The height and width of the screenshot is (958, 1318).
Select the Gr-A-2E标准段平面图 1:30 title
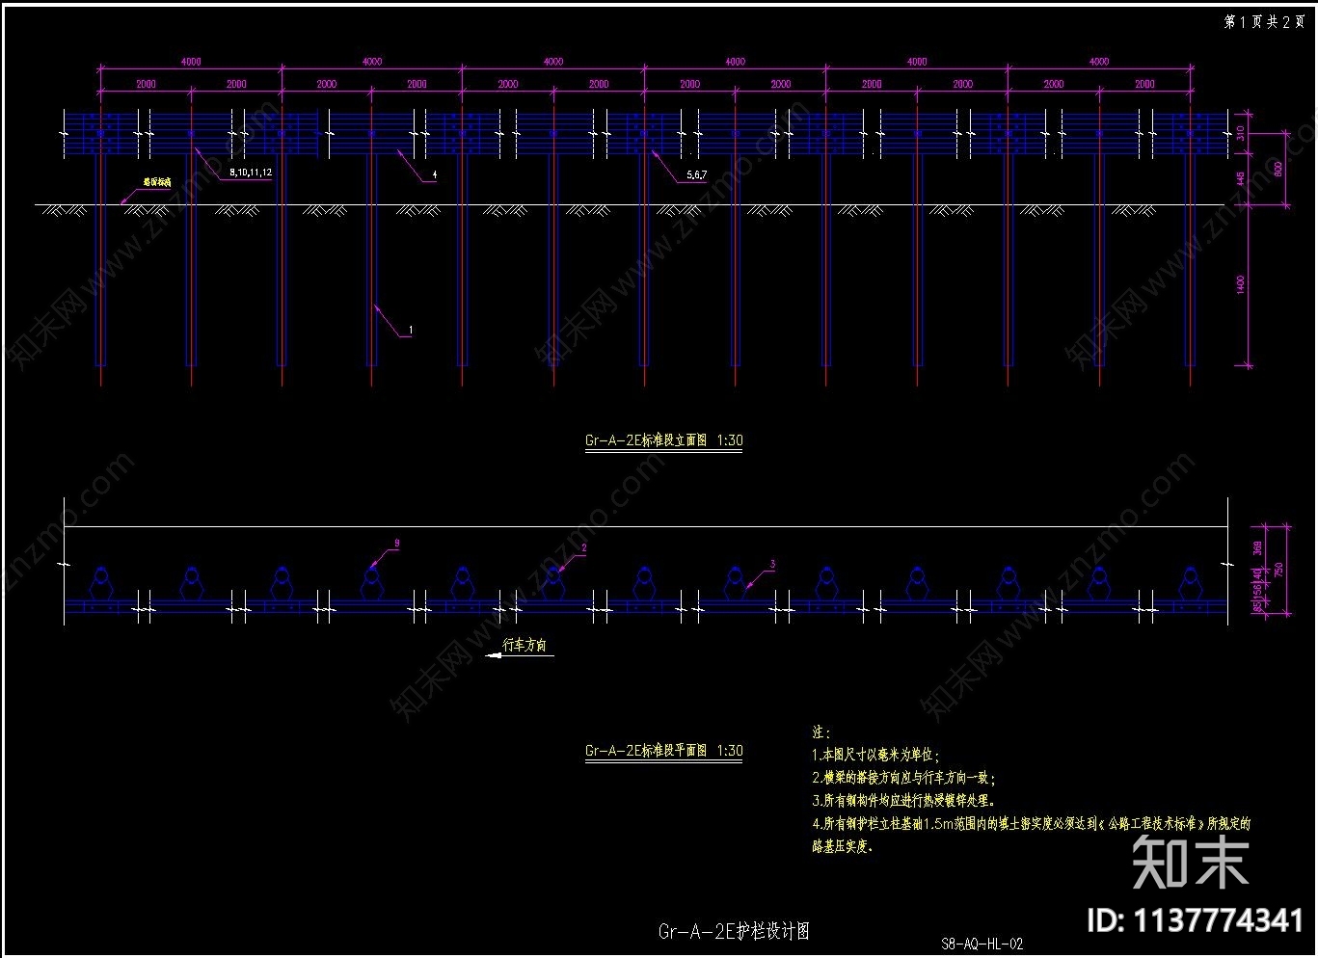(663, 751)
